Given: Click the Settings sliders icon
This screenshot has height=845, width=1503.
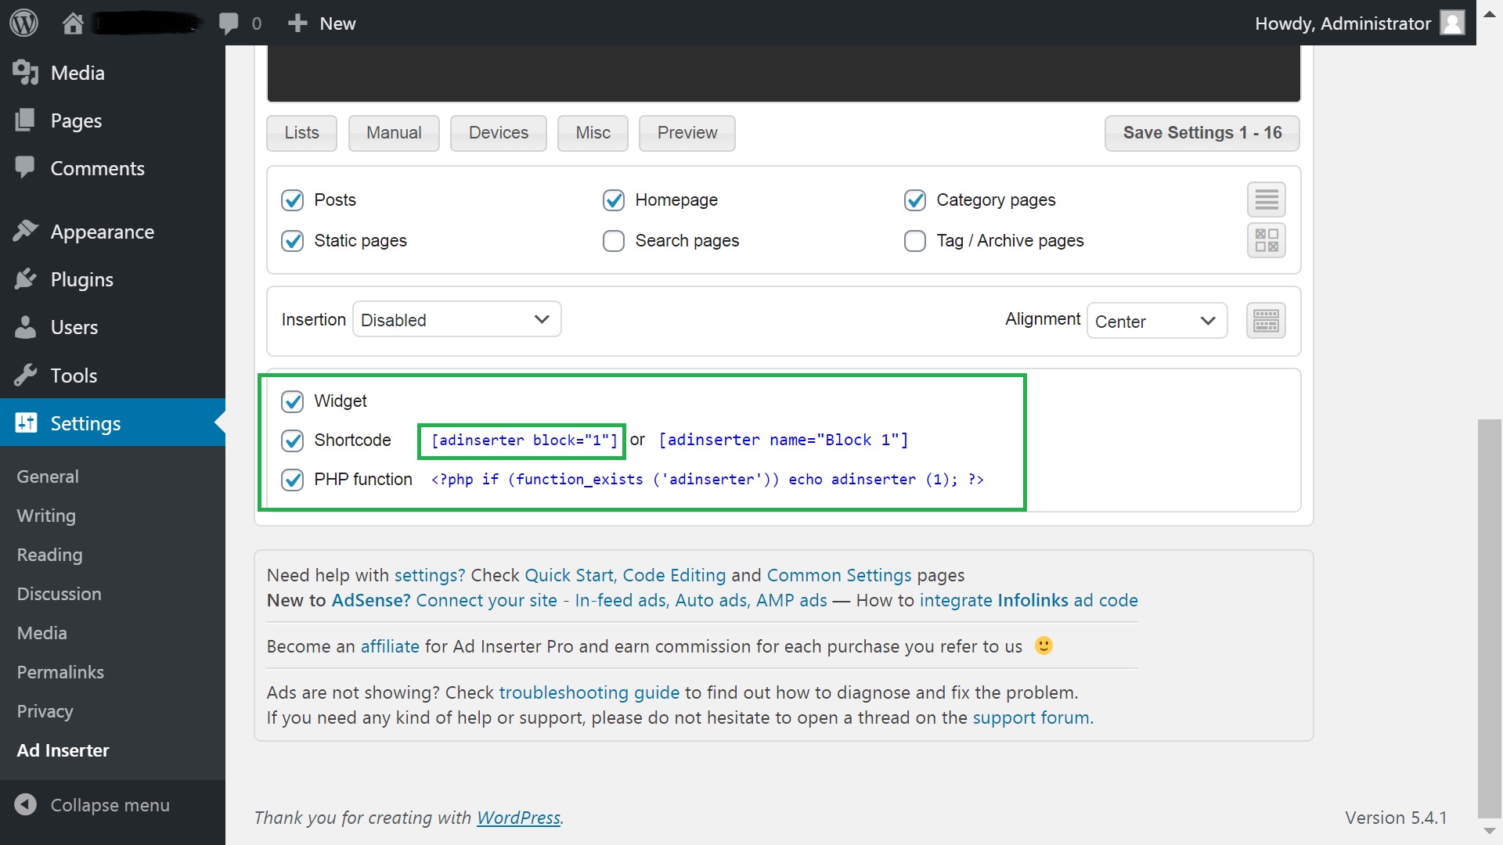Looking at the screenshot, I should tap(26, 422).
